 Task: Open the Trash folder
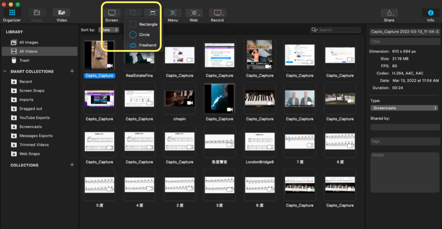coord(24,60)
